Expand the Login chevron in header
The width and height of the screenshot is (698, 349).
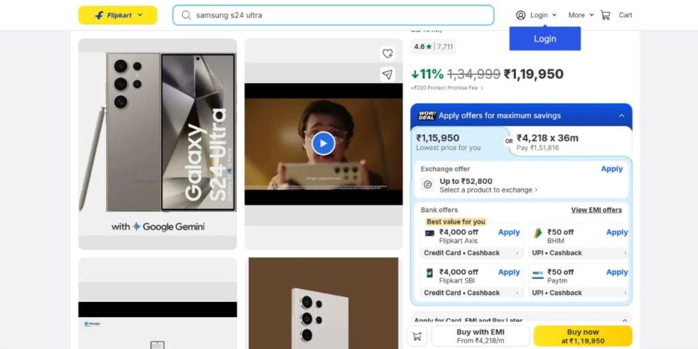pyautogui.click(x=554, y=15)
